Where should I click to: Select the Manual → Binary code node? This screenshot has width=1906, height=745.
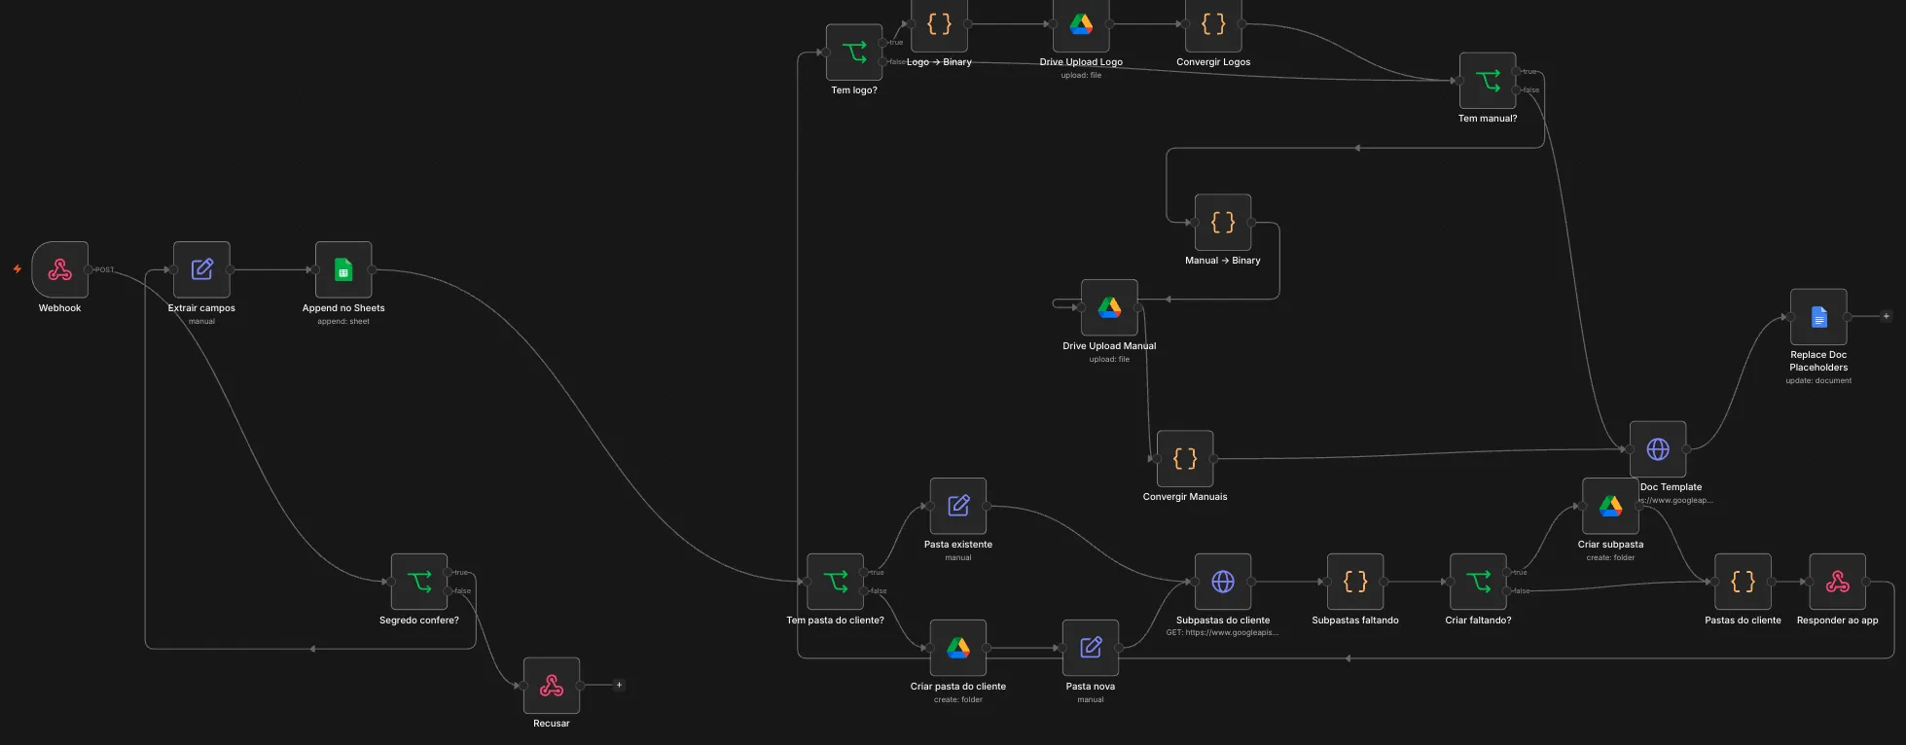pyautogui.click(x=1223, y=223)
